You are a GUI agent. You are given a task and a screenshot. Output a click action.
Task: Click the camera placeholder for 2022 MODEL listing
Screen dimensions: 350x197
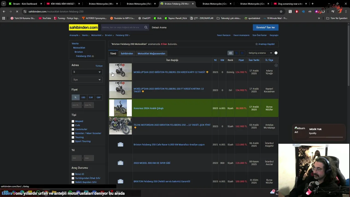120,163
